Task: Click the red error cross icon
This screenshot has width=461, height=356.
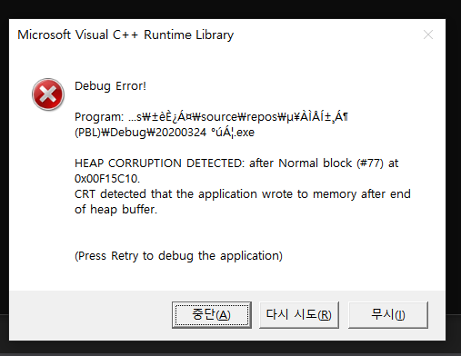Action: [48, 94]
